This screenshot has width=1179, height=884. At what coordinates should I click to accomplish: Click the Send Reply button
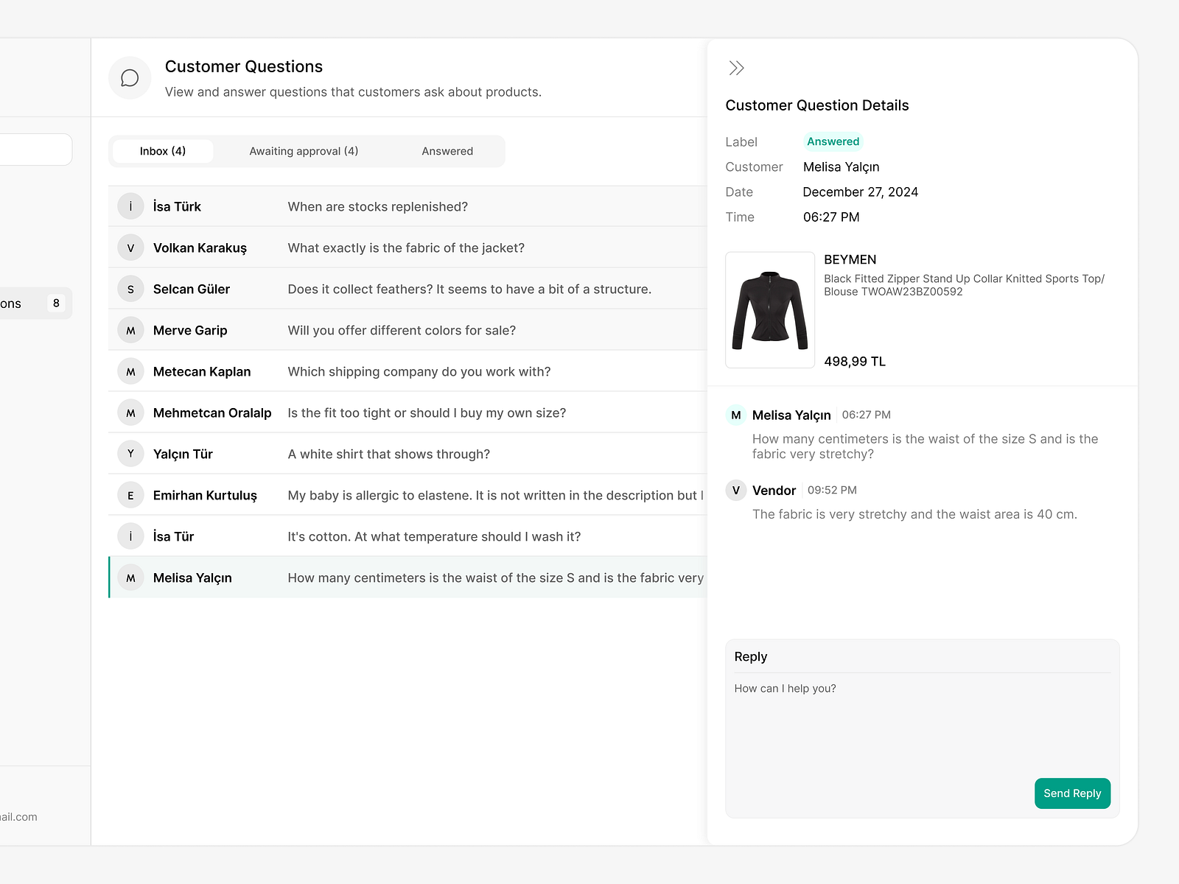point(1072,793)
